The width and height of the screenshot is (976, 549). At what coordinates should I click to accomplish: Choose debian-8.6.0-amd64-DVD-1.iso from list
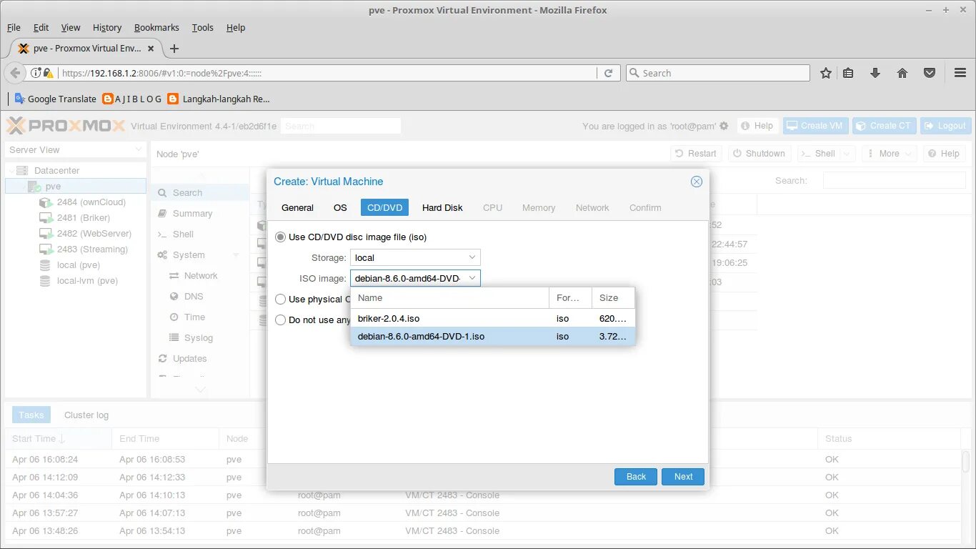coord(492,337)
